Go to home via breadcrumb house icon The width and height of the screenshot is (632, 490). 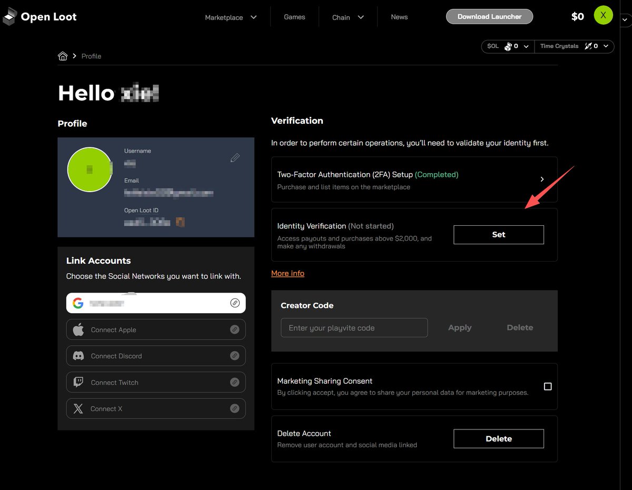[x=63, y=56]
